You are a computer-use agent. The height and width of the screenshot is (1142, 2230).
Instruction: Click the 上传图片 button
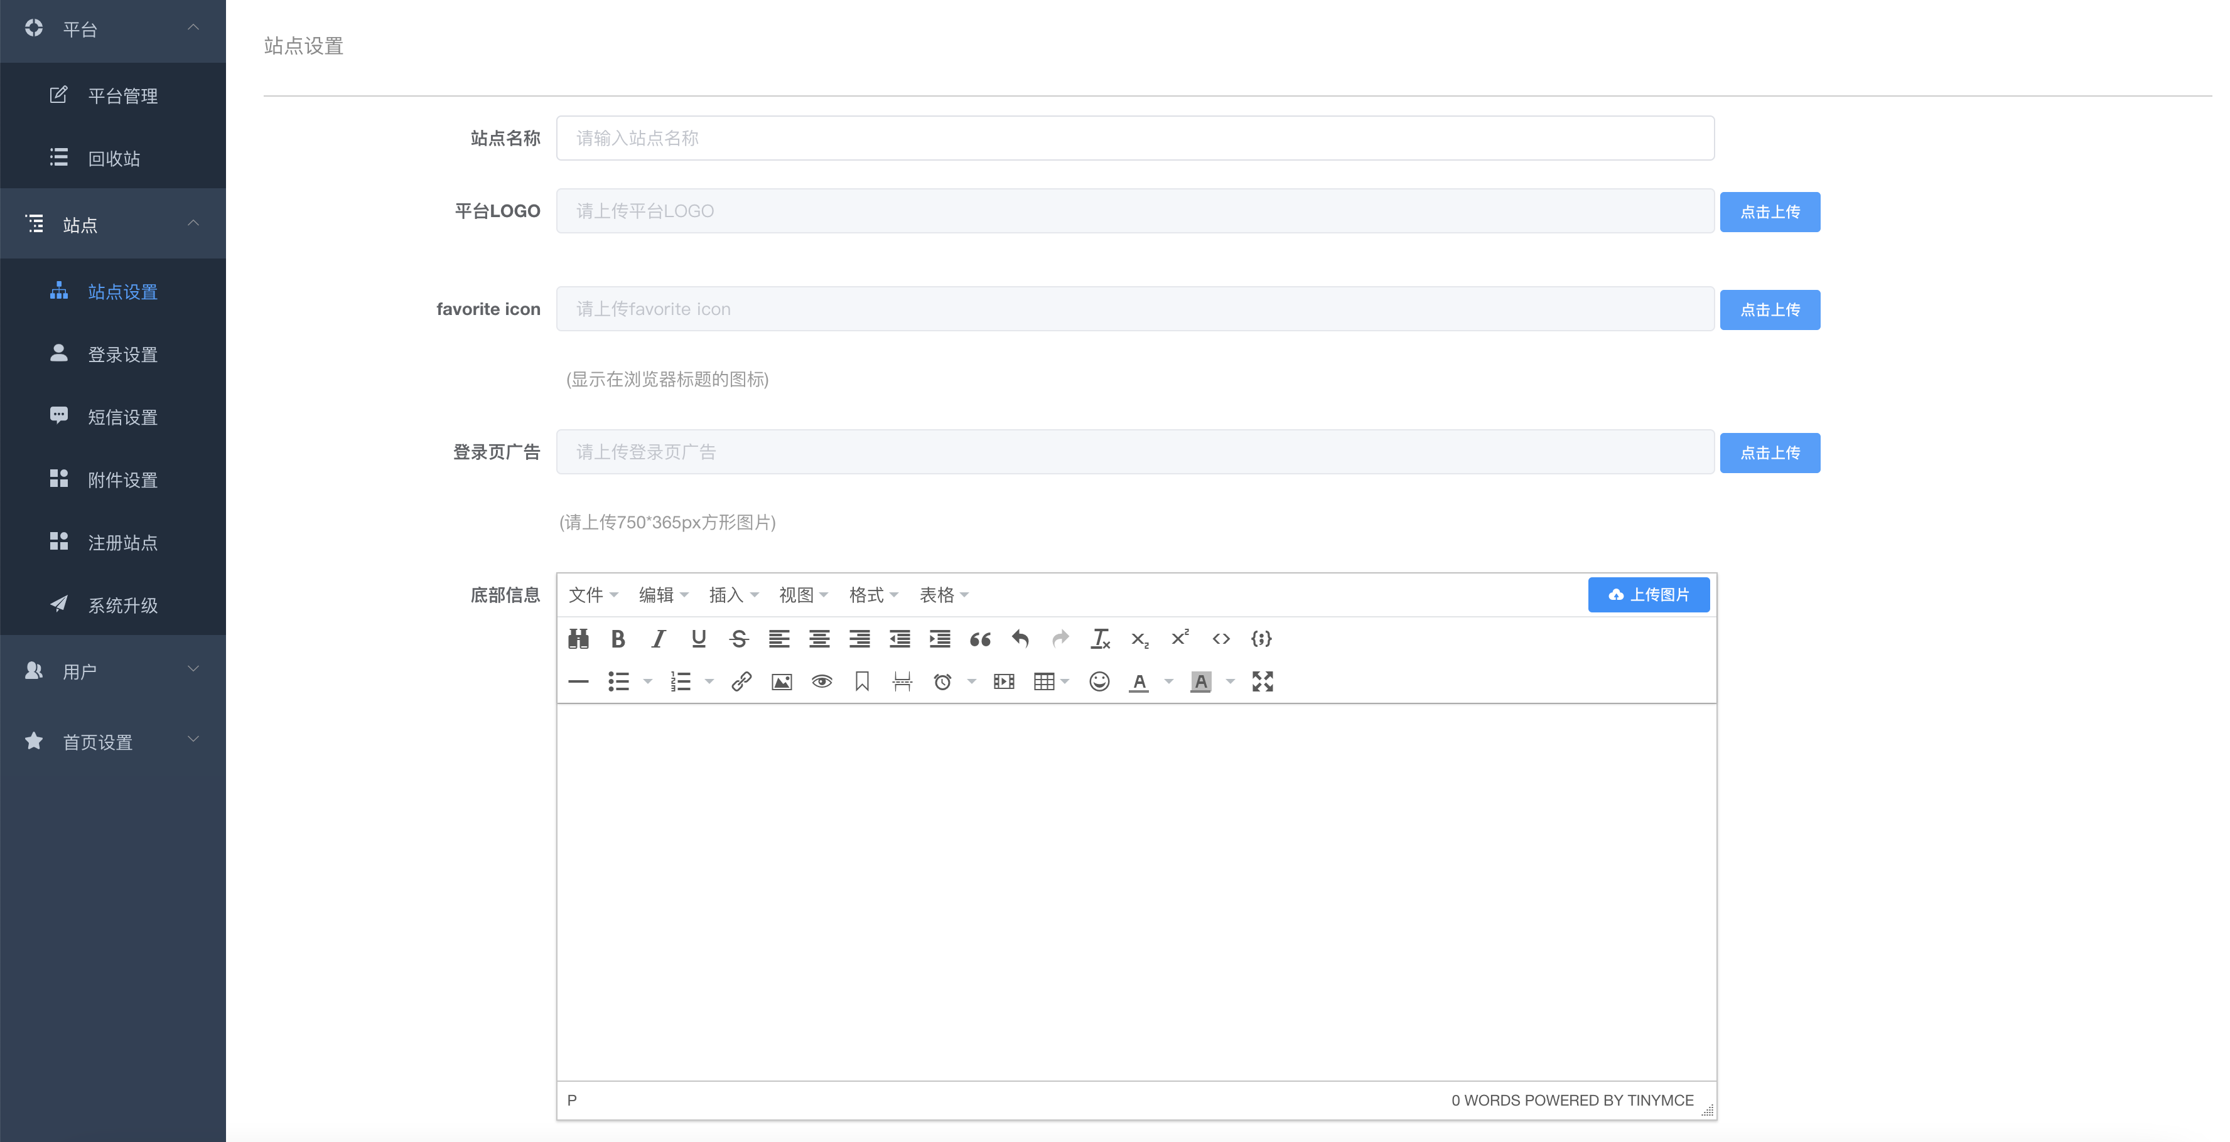pyautogui.click(x=1648, y=594)
